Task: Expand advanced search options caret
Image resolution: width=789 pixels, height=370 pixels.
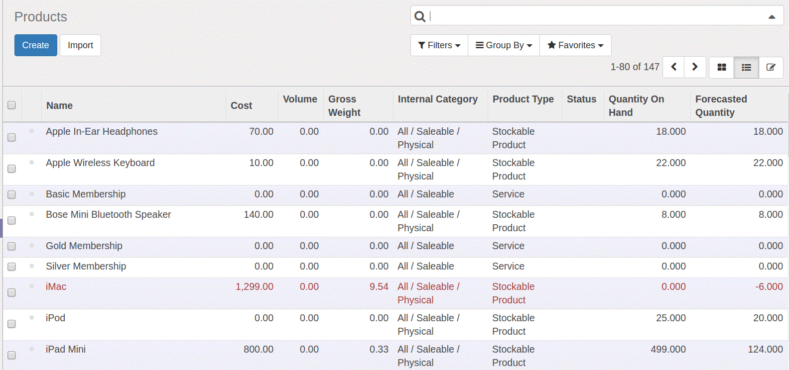Action: (772, 17)
